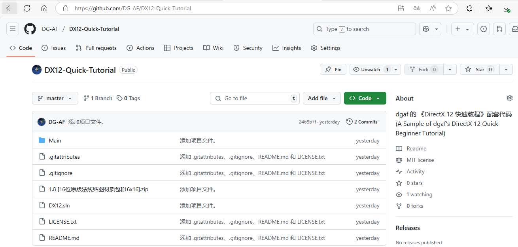518x247 pixels.
Task: View the 2 Commits history
Action: [x=362, y=122]
